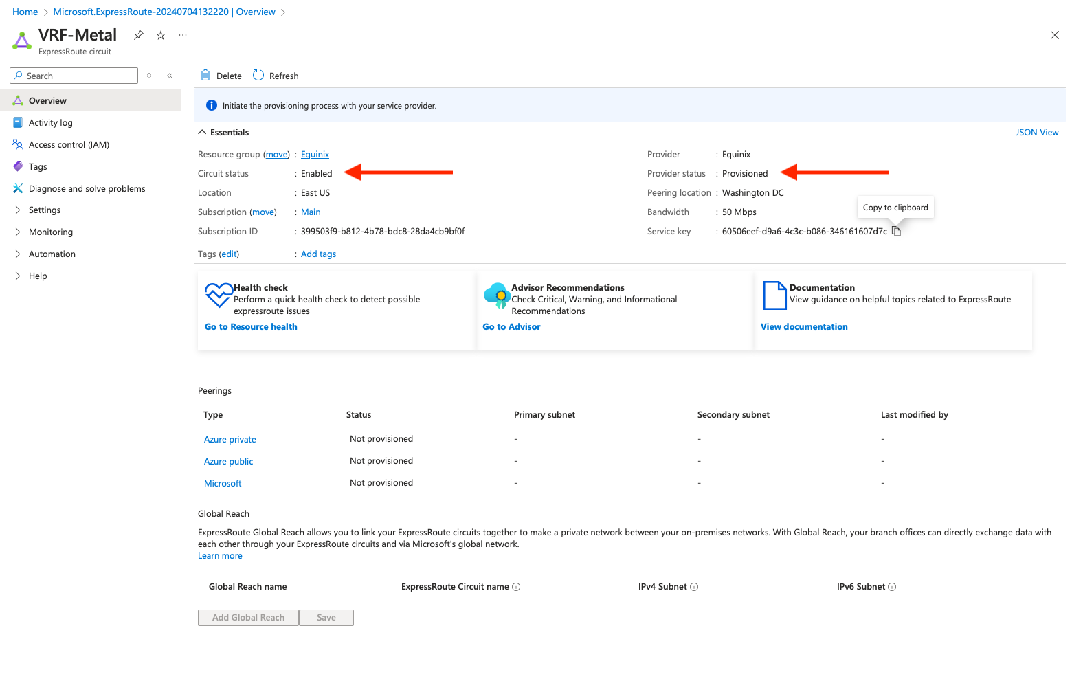Click Learn more under Global Reach
This screenshot has width=1072, height=681.
(x=220, y=555)
